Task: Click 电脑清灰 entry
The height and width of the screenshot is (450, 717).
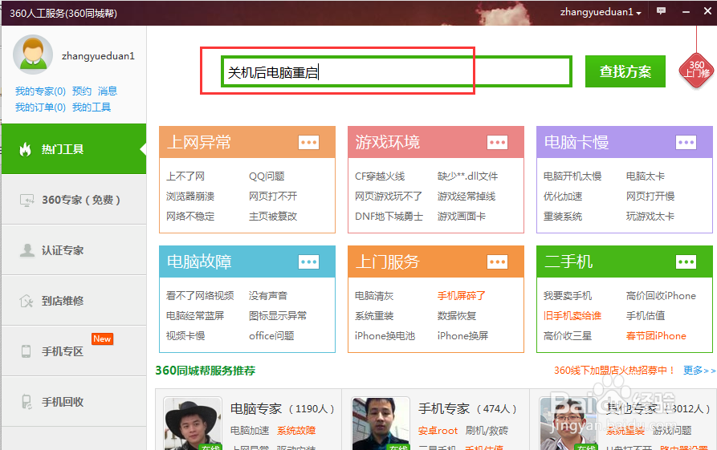Action: pos(374,296)
